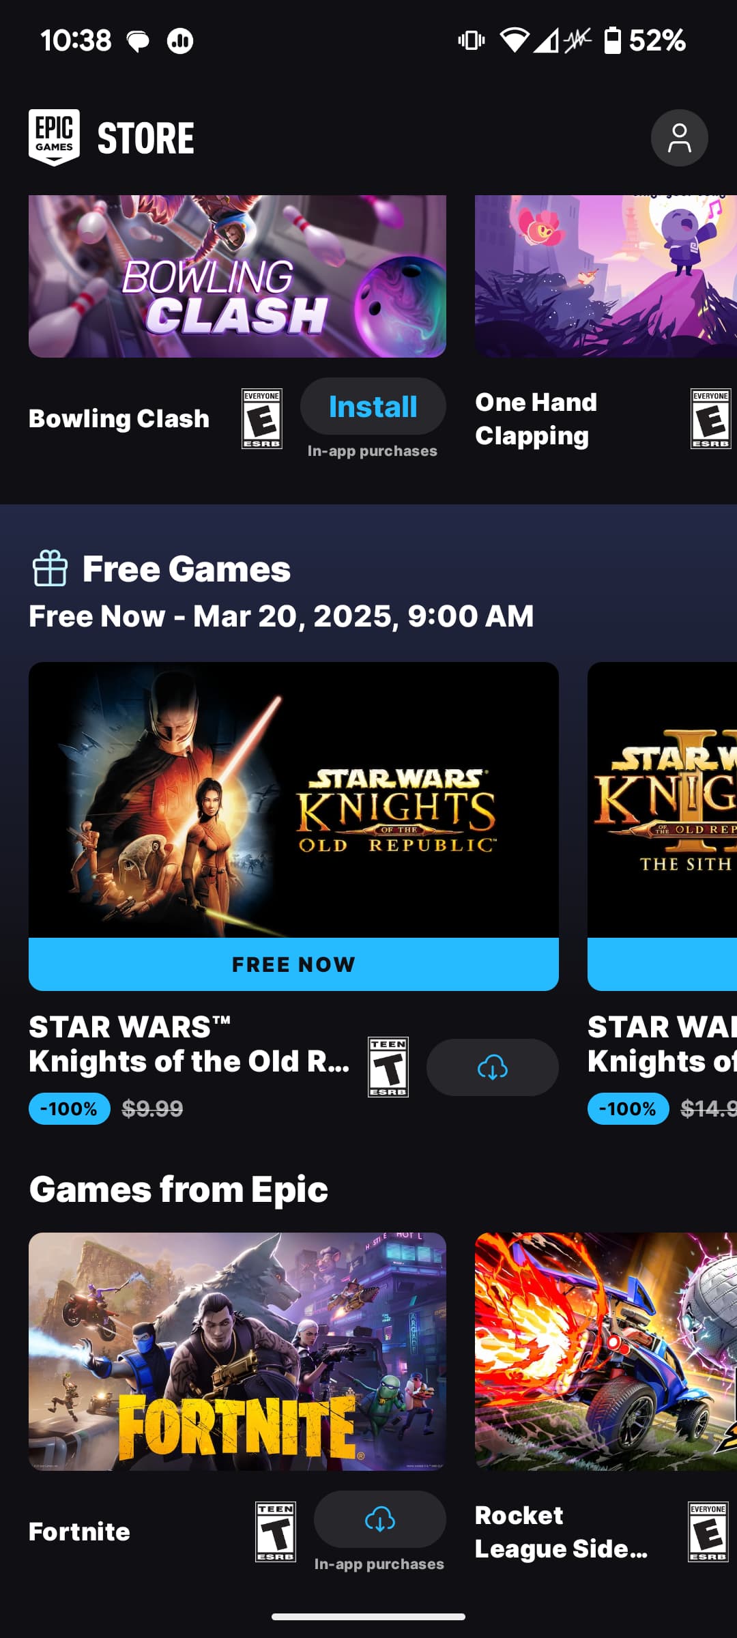Screen dimensions: 737x1638
Task: Open the user profile icon
Action: (x=679, y=138)
